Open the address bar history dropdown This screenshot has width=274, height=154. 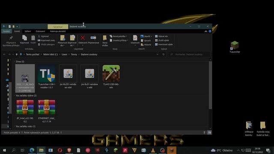tap(158, 54)
